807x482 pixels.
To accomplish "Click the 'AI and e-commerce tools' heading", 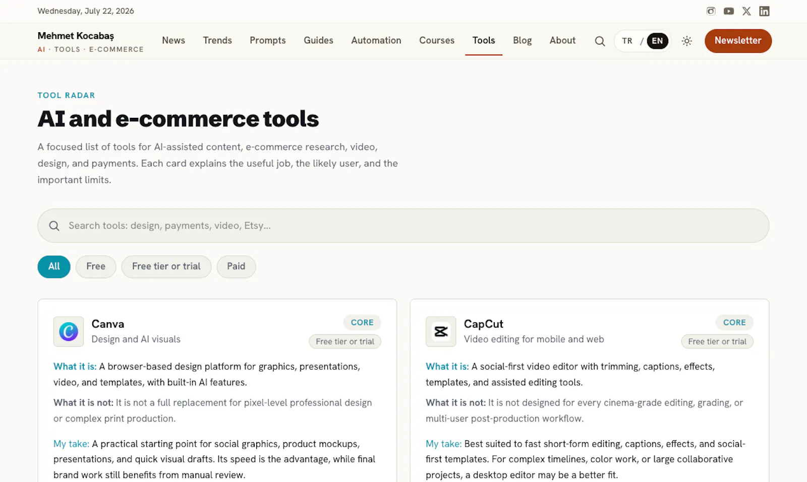I will pyautogui.click(x=178, y=119).
